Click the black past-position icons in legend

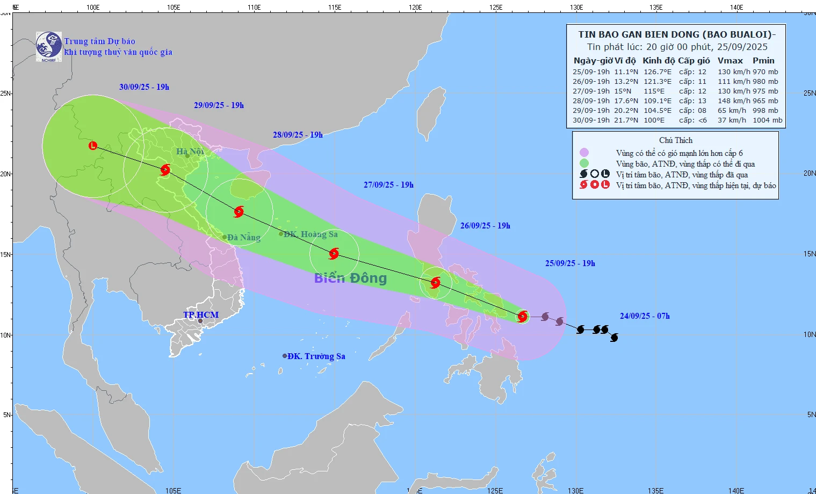(x=595, y=174)
